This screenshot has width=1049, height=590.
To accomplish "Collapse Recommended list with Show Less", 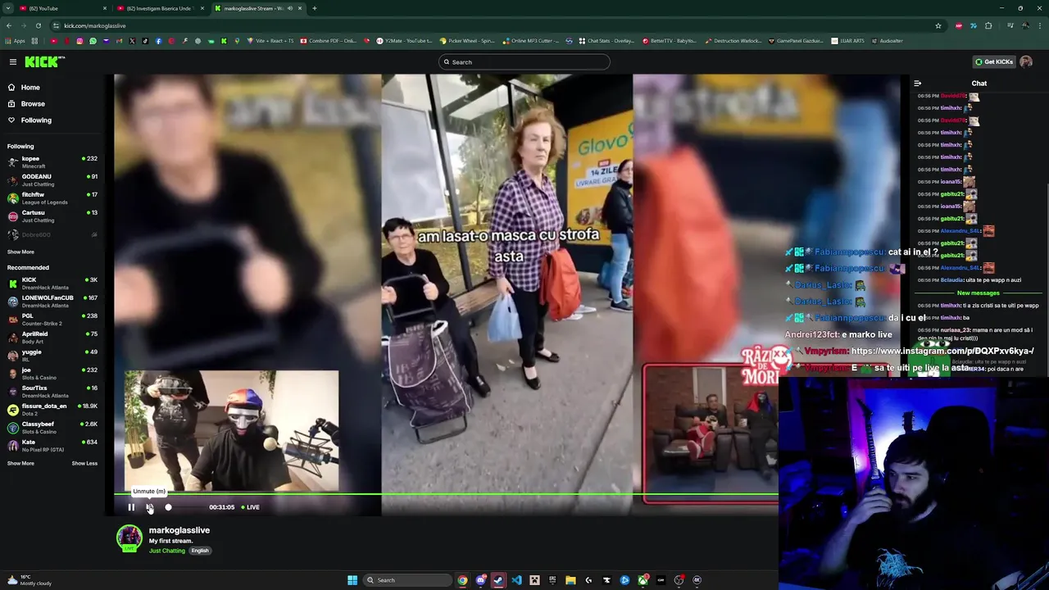I will click(84, 464).
